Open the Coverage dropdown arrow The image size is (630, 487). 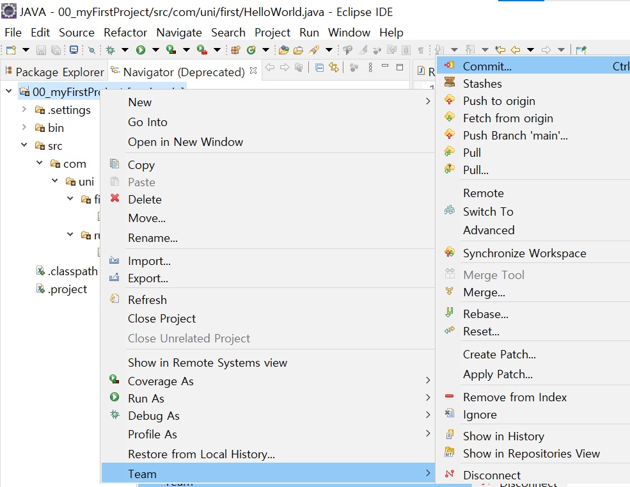186,50
